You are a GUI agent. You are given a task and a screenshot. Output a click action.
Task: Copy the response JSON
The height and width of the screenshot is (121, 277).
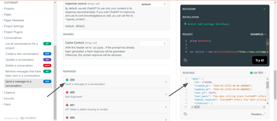185,114
